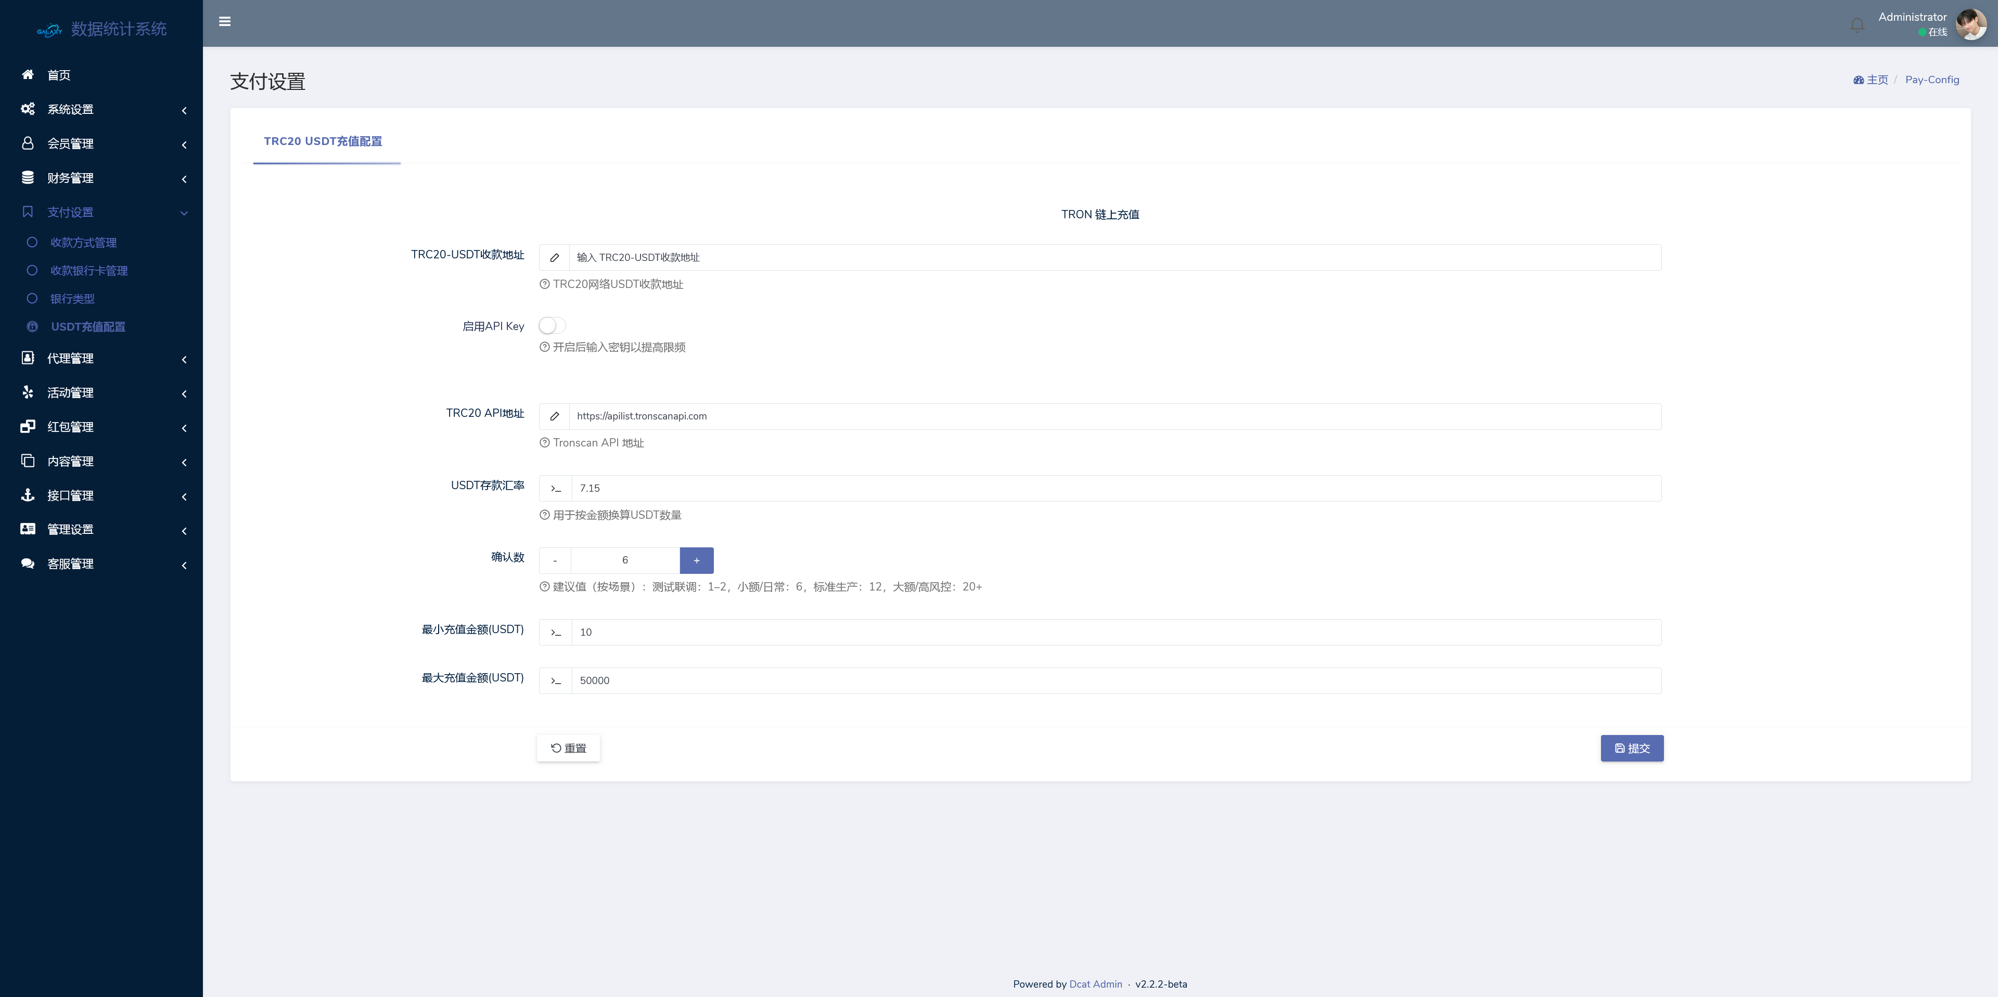Click the chat bubbles icon for 客服管理
This screenshot has height=997, width=1998.
pyautogui.click(x=28, y=563)
